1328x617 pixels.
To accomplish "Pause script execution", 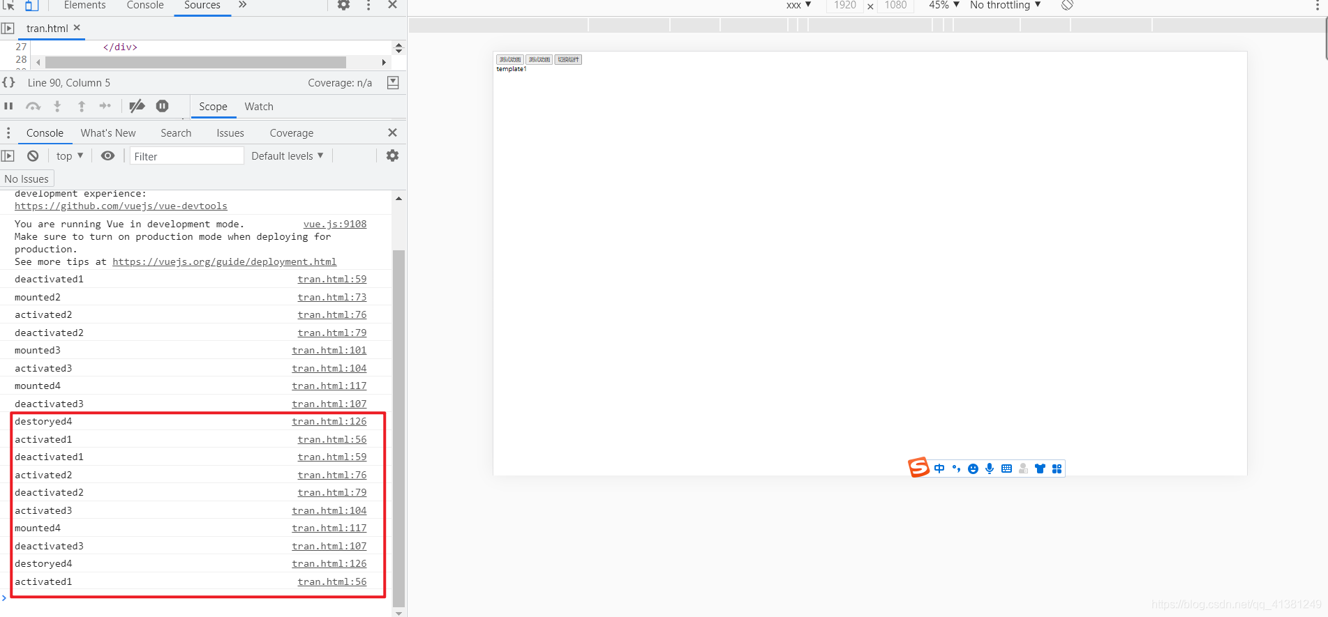I will point(8,106).
